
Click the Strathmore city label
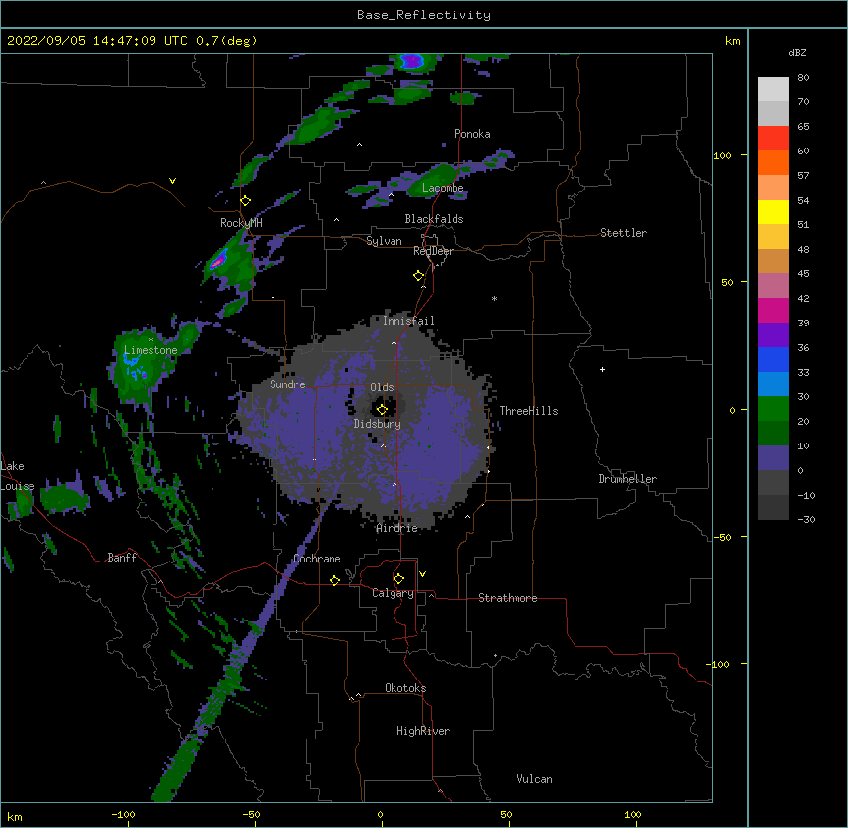click(508, 598)
